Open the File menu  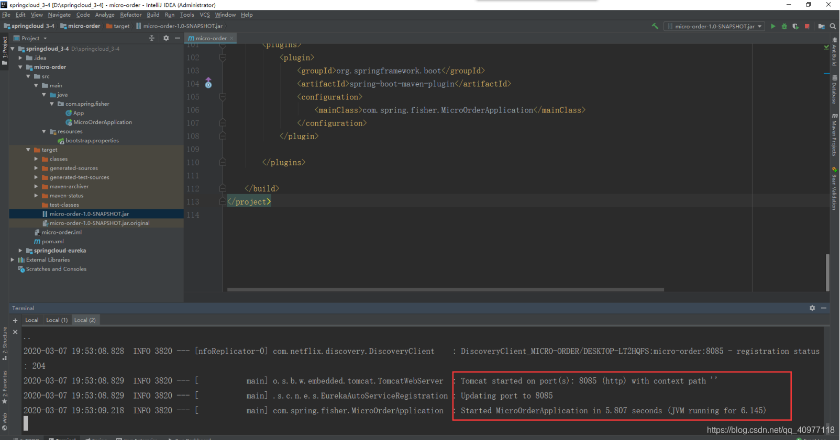coord(6,15)
